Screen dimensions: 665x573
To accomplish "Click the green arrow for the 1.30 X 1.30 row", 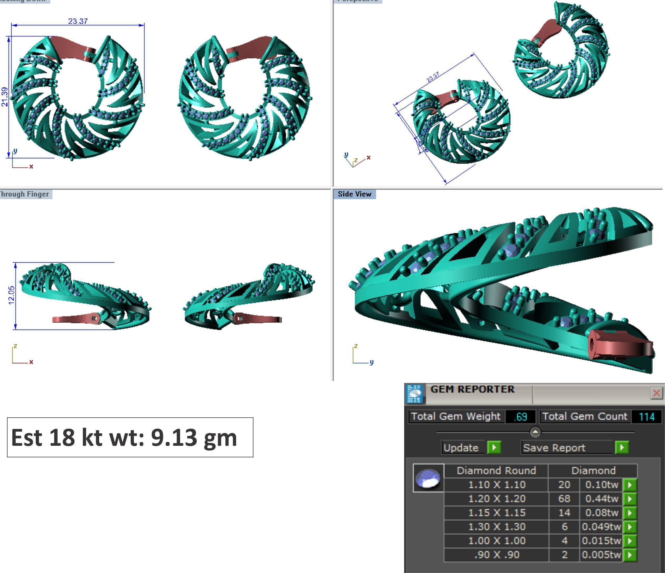I will [630, 527].
